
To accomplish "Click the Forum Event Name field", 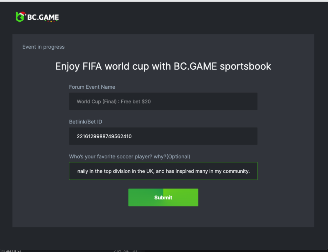I will coord(163,101).
